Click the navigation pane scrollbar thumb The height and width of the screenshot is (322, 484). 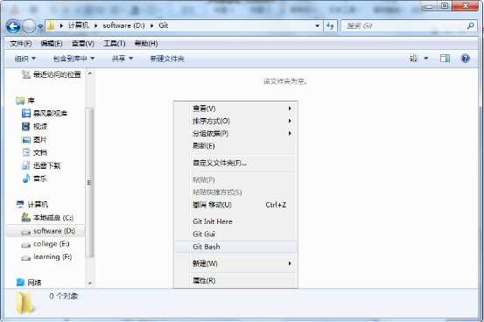pos(89,183)
